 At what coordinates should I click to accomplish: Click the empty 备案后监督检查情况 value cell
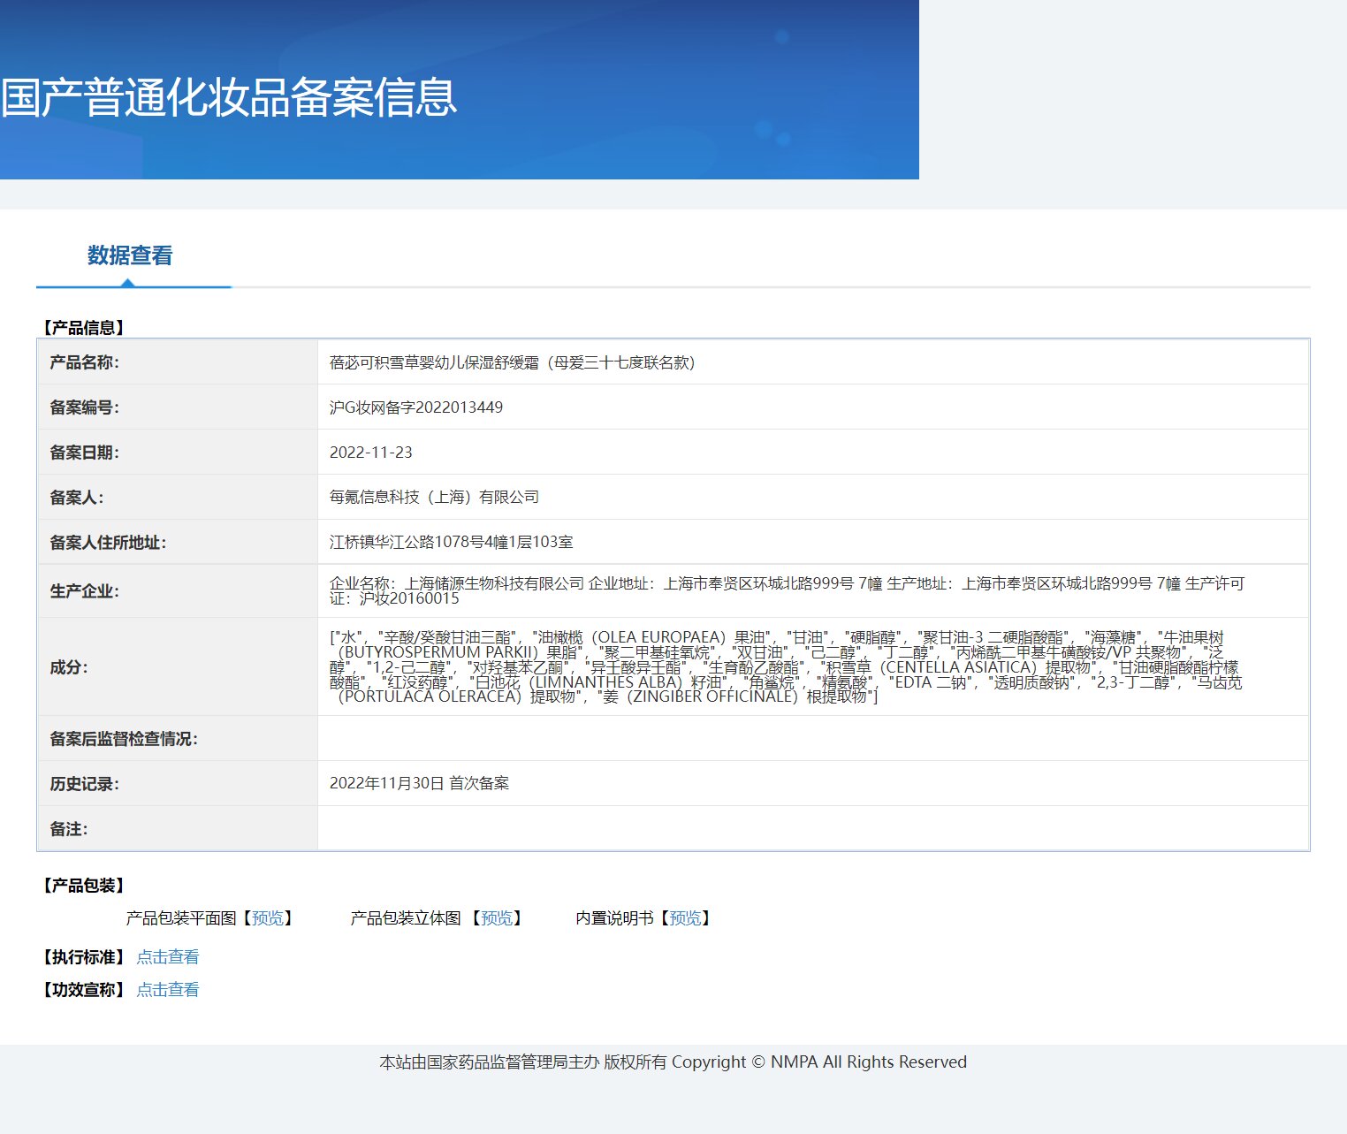coord(811,738)
